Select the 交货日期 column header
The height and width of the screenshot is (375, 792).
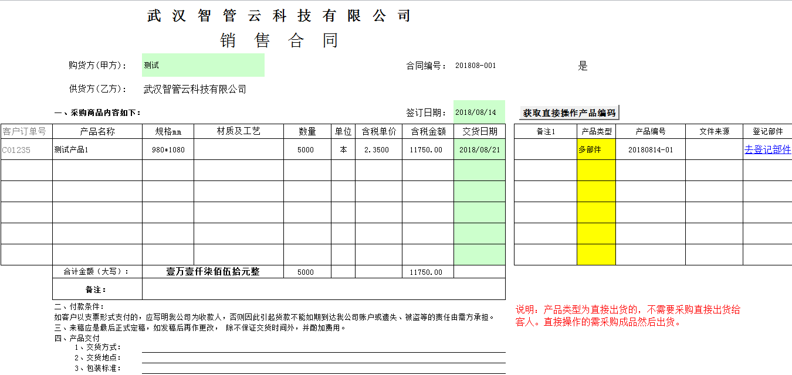click(x=479, y=131)
